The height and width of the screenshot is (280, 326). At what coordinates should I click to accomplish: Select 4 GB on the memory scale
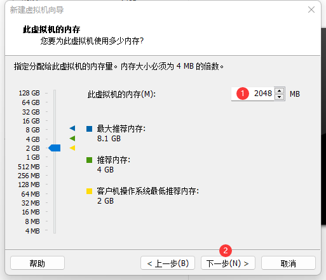pyautogui.click(x=32, y=139)
